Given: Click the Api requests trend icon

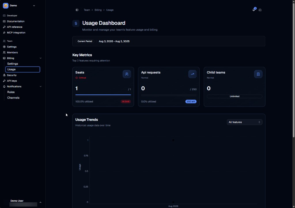Looking at the screenshot, I should (192, 74).
